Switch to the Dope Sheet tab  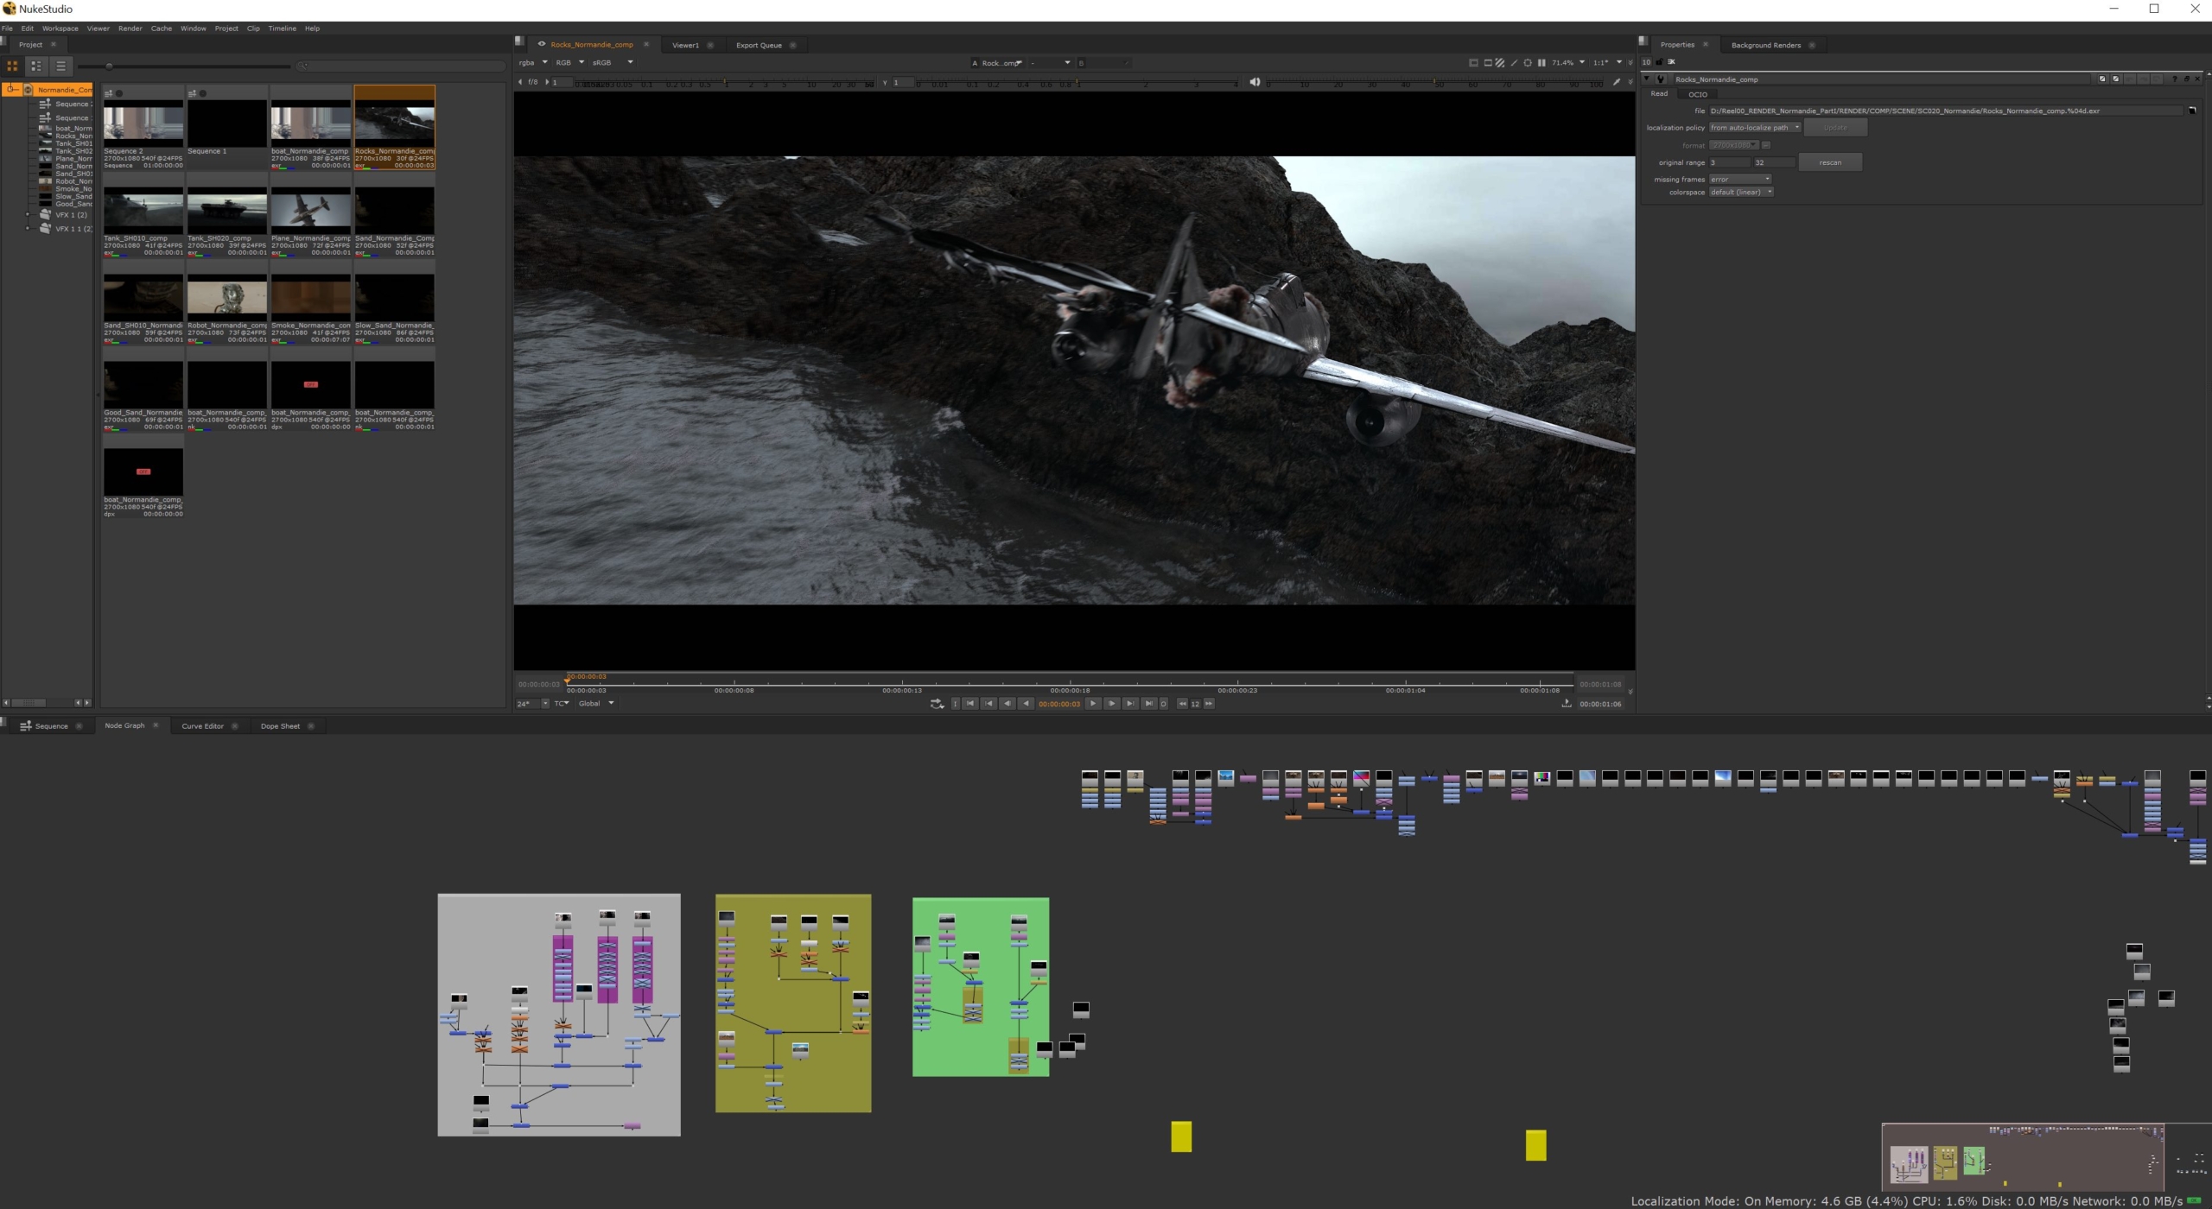click(x=280, y=726)
